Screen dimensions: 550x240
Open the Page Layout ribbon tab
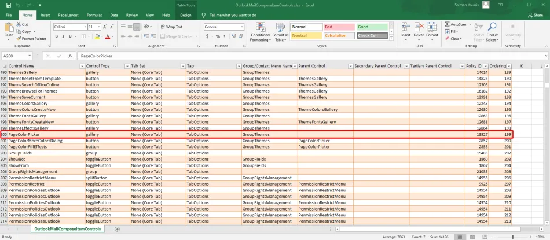pos(68,15)
